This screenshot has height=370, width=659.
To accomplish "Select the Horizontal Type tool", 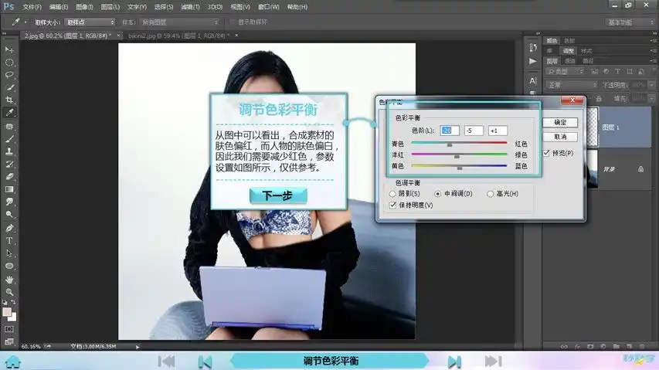I will (9, 241).
